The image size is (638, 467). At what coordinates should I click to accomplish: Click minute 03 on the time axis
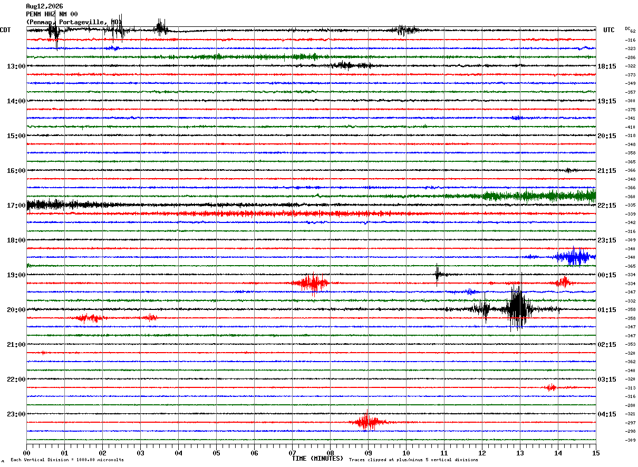140,453
